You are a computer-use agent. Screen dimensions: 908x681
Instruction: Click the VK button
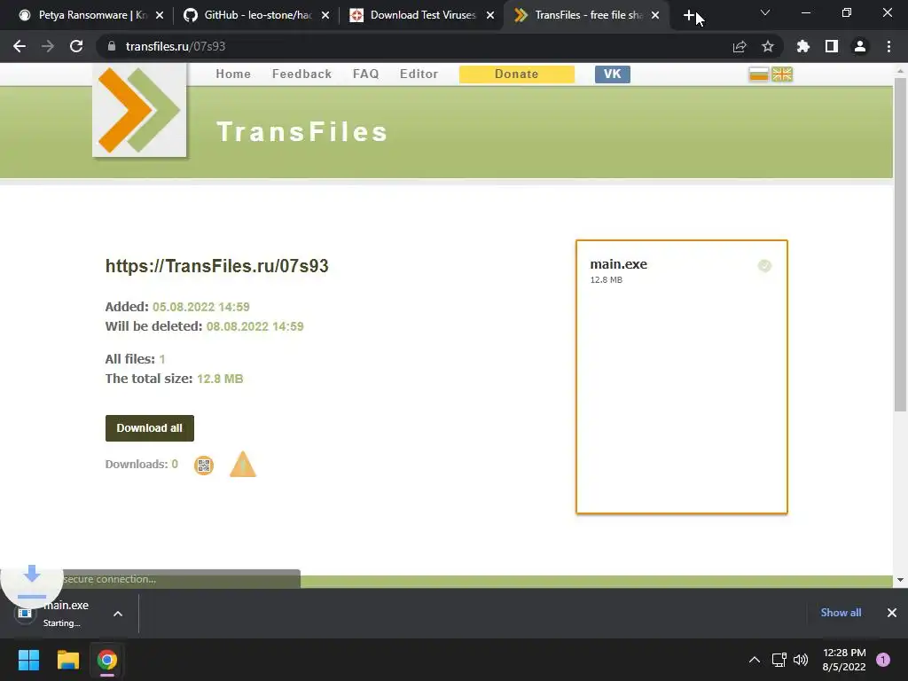[x=612, y=74]
